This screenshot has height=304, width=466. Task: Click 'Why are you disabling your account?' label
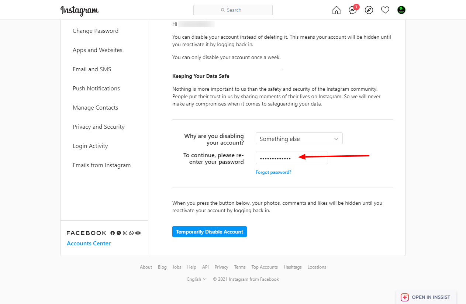(214, 139)
